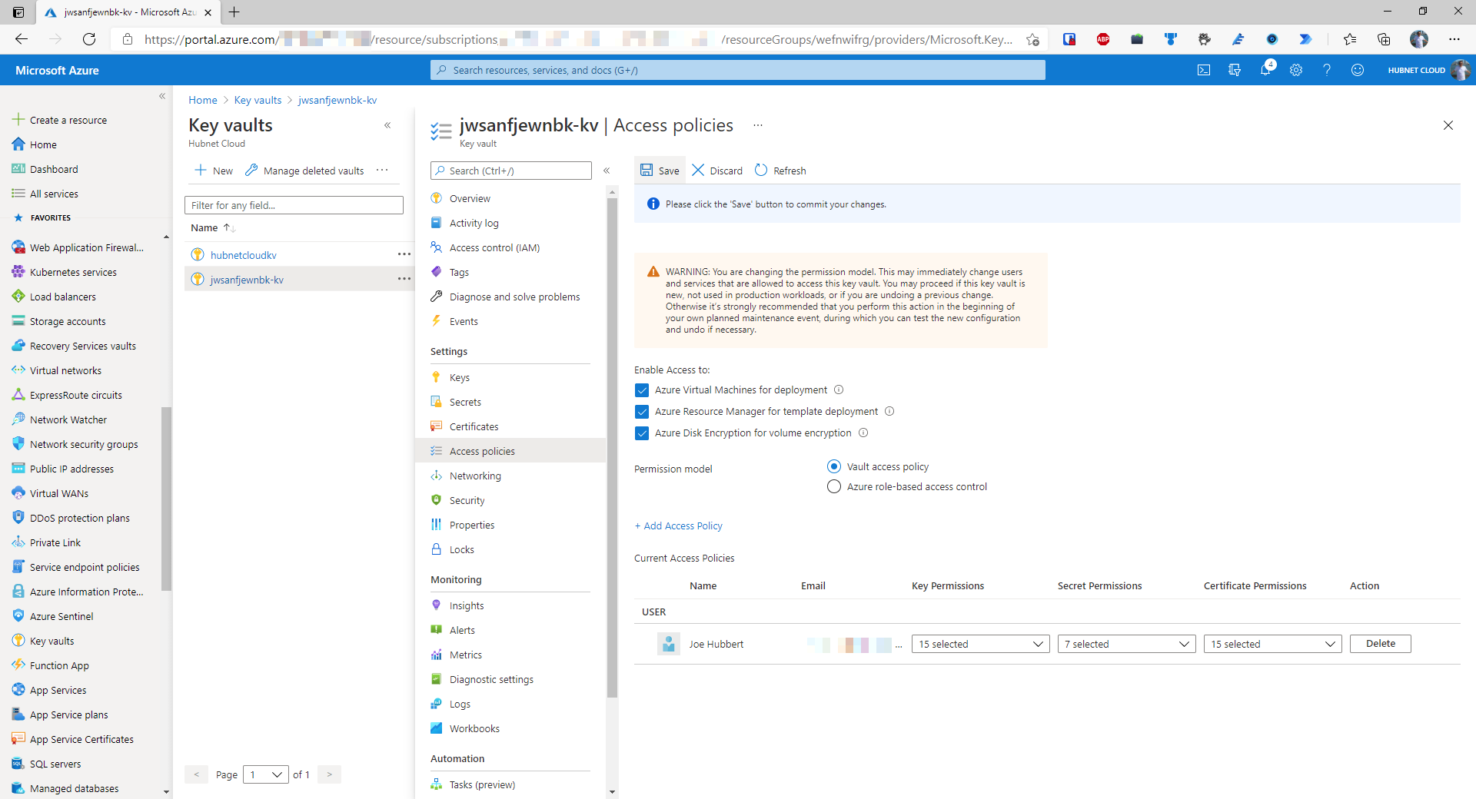This screenshot has width=1476, height=799.
Task: Collapse the Azure left navigation sidebar
Action: point(162,96)
